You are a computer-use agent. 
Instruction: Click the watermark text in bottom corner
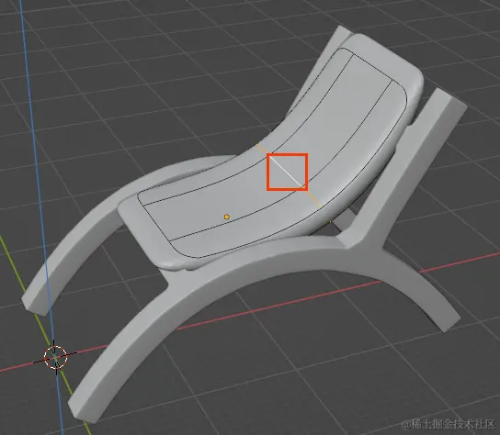click(x=449, y=425)
